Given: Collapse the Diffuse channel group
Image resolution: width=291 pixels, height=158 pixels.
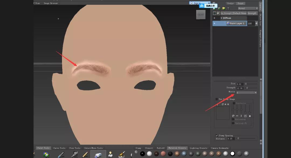Looking at the screenshot, I should click(x=221, y=18).
